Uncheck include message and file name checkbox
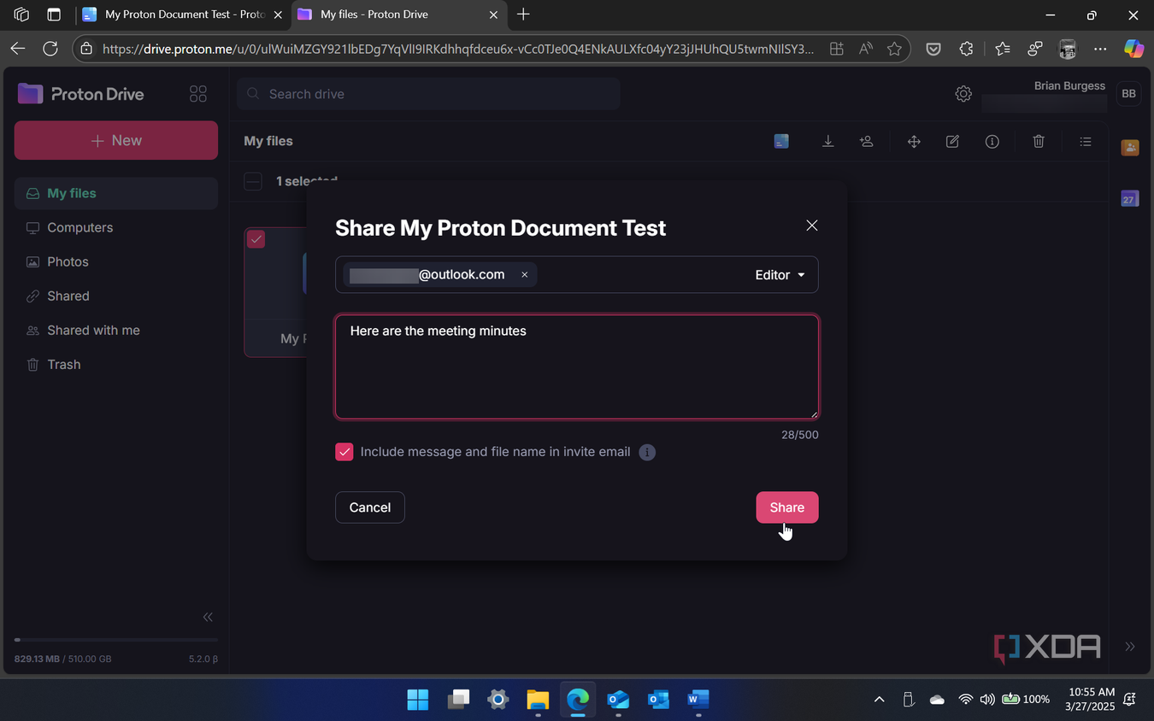The image size is (1154, 721). [344, 452]
